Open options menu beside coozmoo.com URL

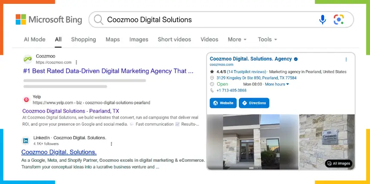pyautogui.click(x=76, y=62)
